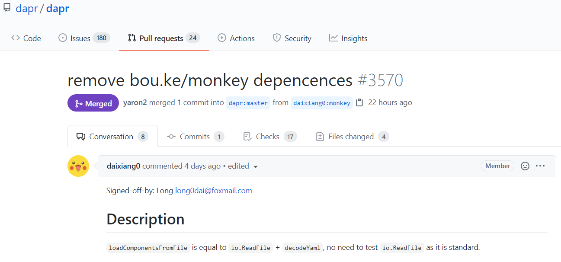Screen dimensions: 561x262
Task: Expand the edited history dropdown arrow
Action: pos(256,166)
